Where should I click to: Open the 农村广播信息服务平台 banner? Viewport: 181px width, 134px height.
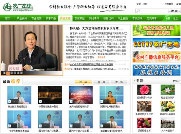[156, 57]
